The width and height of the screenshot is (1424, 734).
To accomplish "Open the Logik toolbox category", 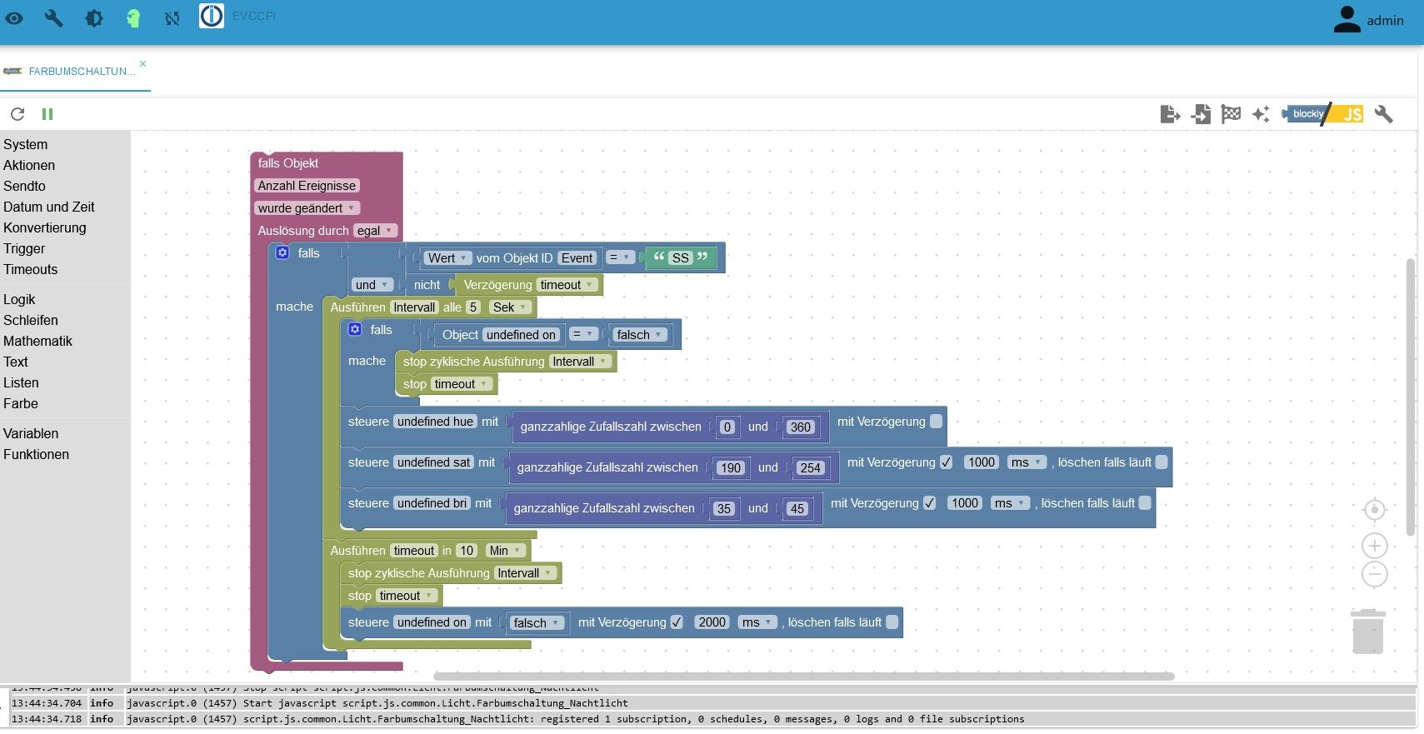I will pos(19,299).
